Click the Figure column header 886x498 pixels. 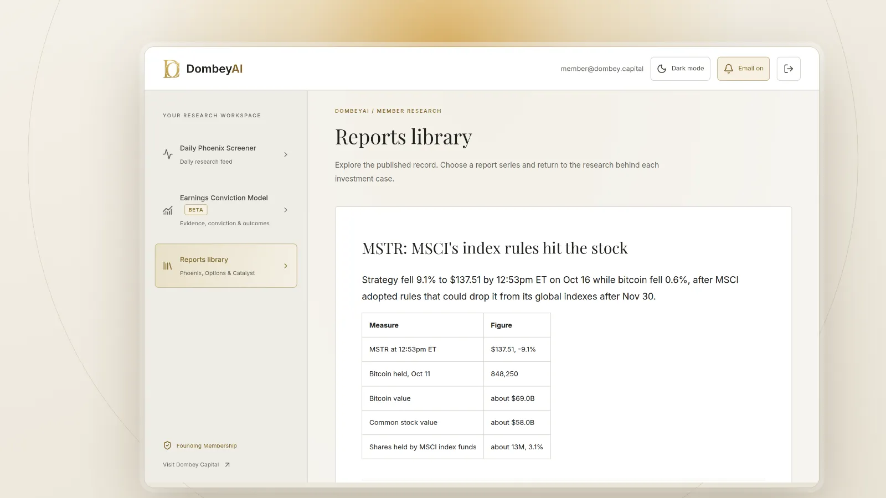tap(517, 325)
